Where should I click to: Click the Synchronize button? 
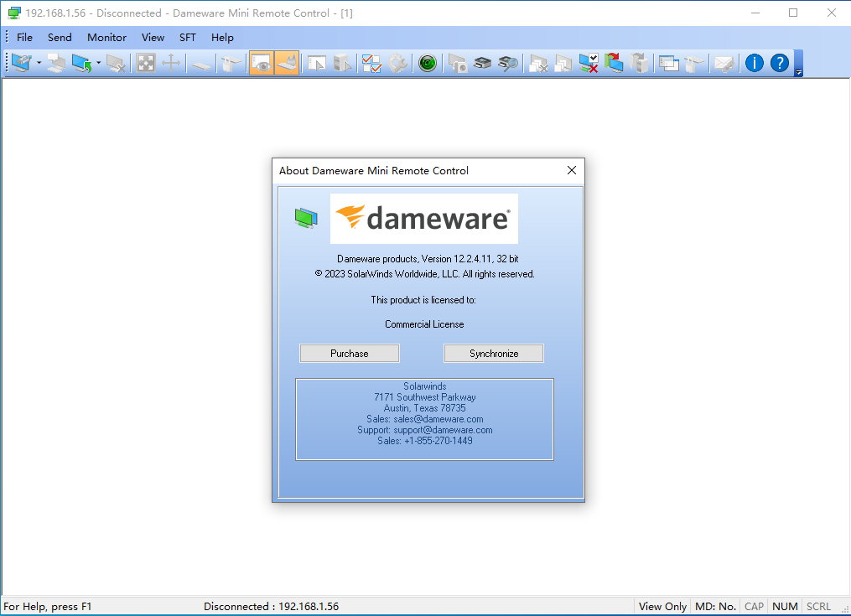point(494,354)
